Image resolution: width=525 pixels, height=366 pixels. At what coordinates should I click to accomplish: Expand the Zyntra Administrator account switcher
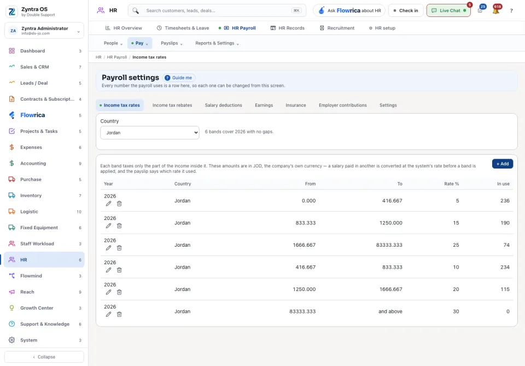tap(44, 31)
